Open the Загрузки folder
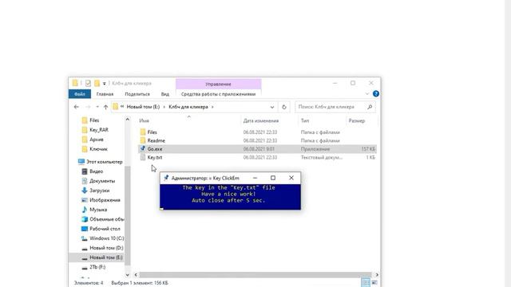Viewport: 511px width, 287px height. [x=99, y=191]
